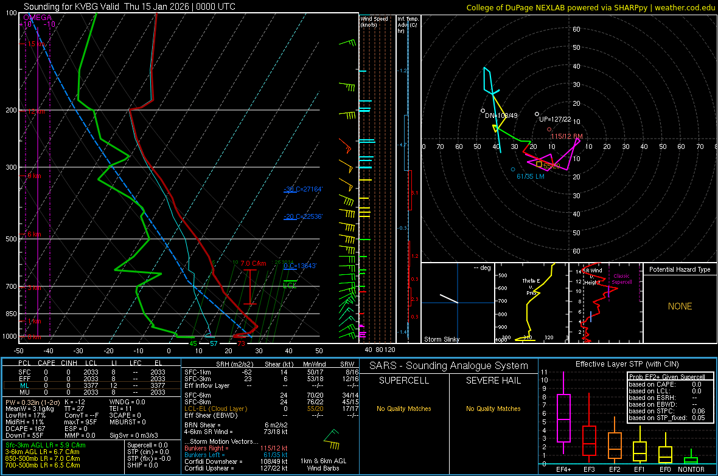This screenshot has width=718, height=476.
Task: Click the 'UP=127/22' hodograph label
Action: (x=555, y=119)
